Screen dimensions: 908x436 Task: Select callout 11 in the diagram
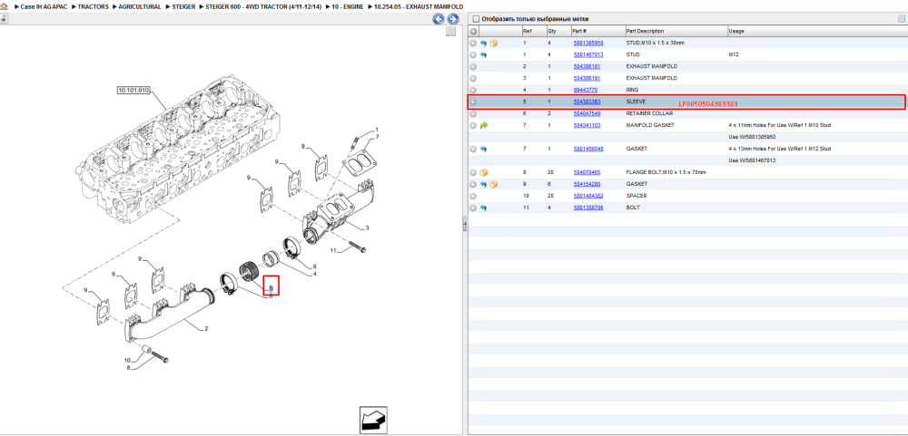[333, 250]
